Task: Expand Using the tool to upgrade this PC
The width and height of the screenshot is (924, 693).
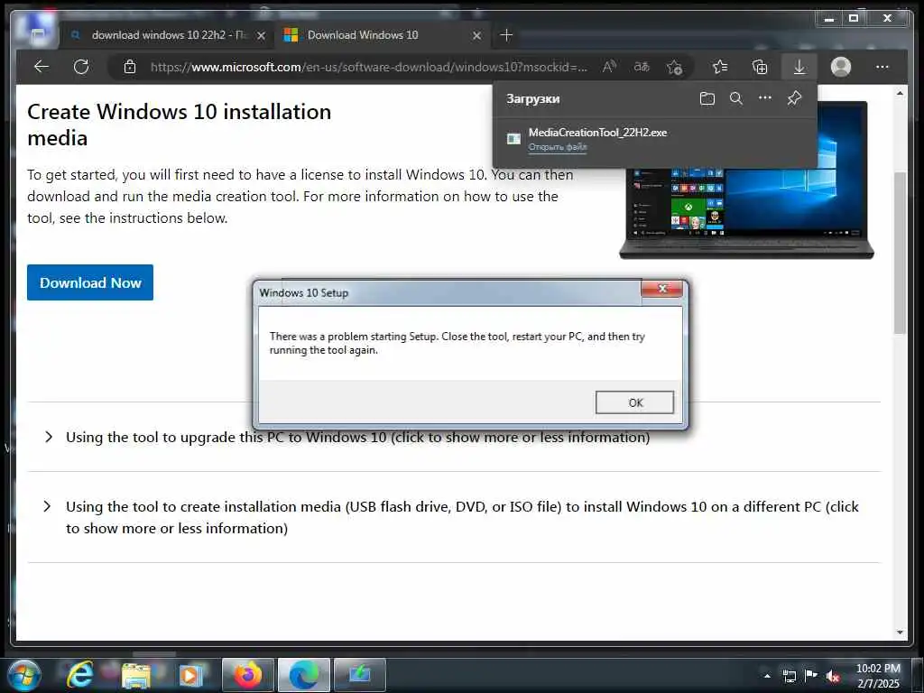Action: pyautogui.click(x=357, y=438)
